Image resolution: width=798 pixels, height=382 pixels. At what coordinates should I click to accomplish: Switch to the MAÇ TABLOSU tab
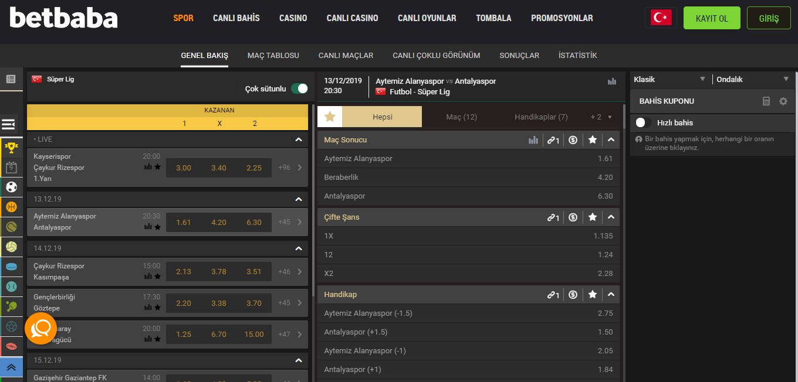point(273,56)
